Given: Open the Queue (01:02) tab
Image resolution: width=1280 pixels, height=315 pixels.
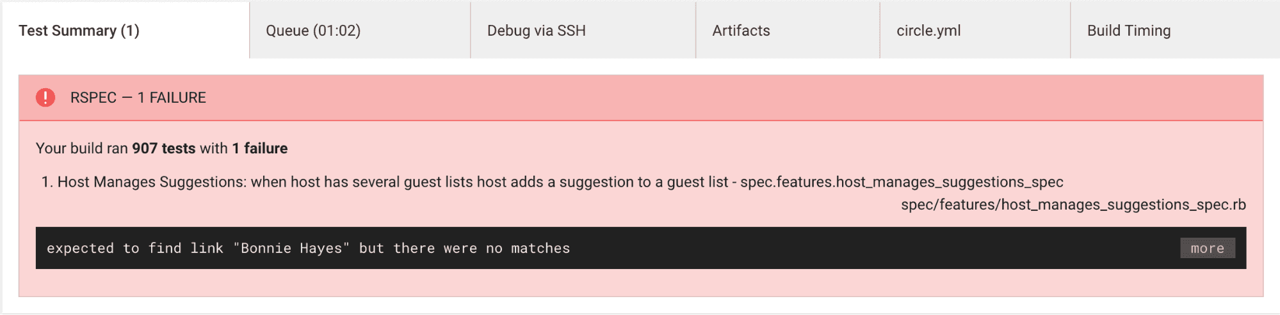Looking at the screenshot, I should tap(313, 31).
